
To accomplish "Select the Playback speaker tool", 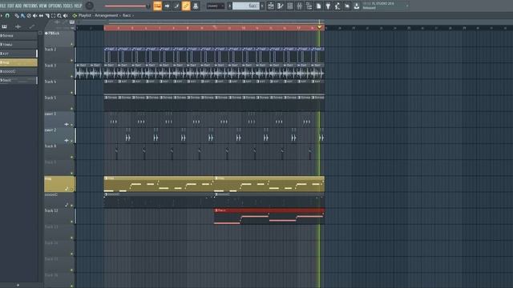I will pos(66,15).
